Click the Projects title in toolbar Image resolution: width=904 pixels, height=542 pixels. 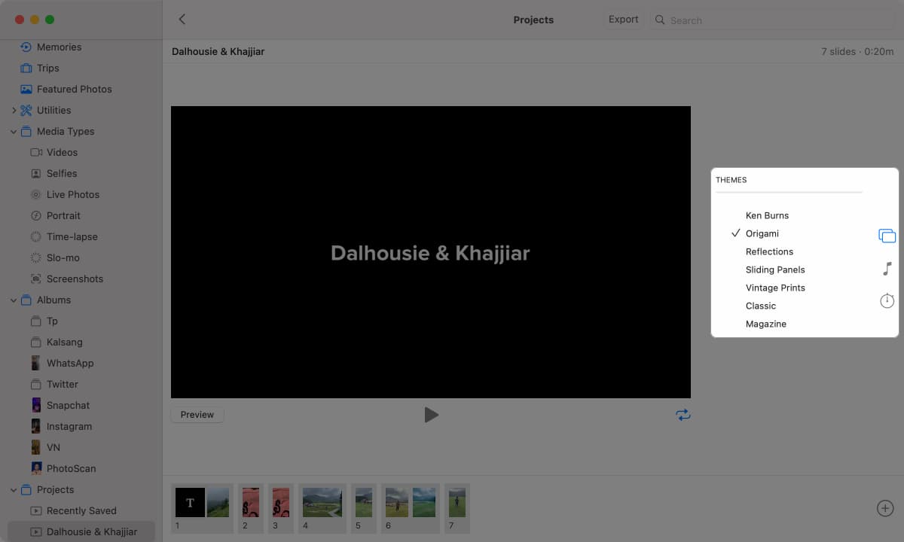533,20
